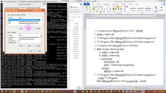Click the Sort icon in Paragraph group
Image resolution: width=166 pixels, height=93 pixels.
coord(122,11)
